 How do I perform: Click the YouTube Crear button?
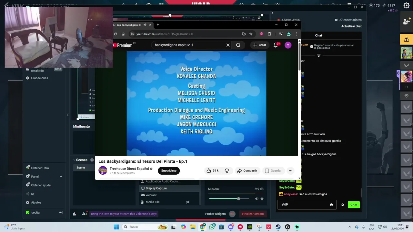point(260,45)
